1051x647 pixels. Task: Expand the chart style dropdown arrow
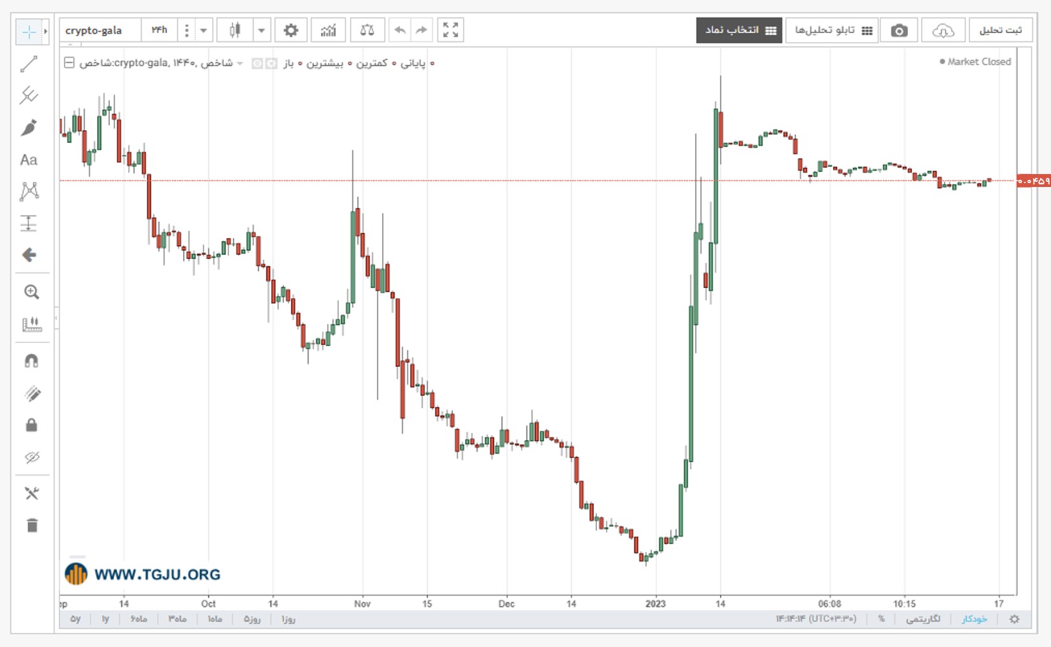coord(261,30)
